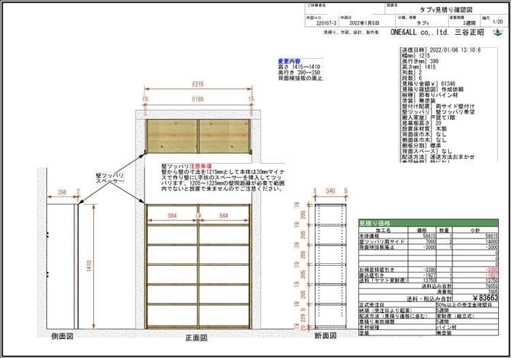
Task: Select the blue '変更内容' heading
Action: pos(289,61)
